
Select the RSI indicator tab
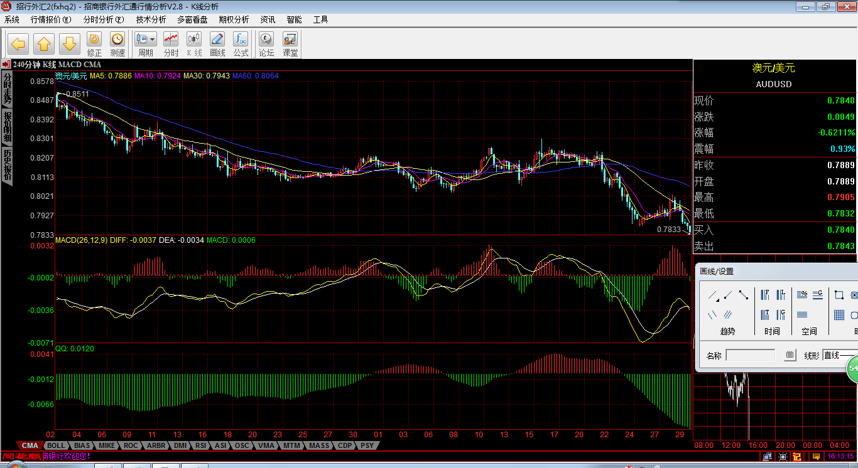200,445
